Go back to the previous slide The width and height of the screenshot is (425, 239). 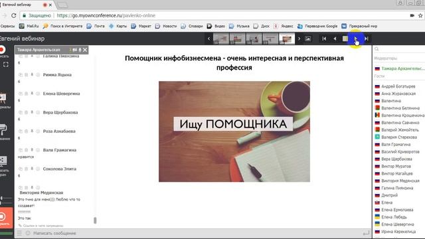tap(335, 39)
